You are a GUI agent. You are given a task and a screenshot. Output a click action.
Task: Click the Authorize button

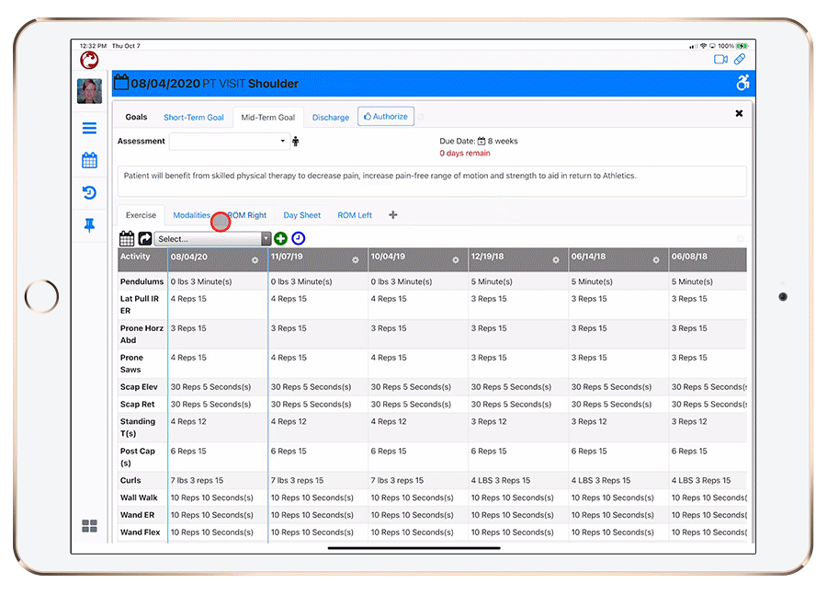[386, 116]
